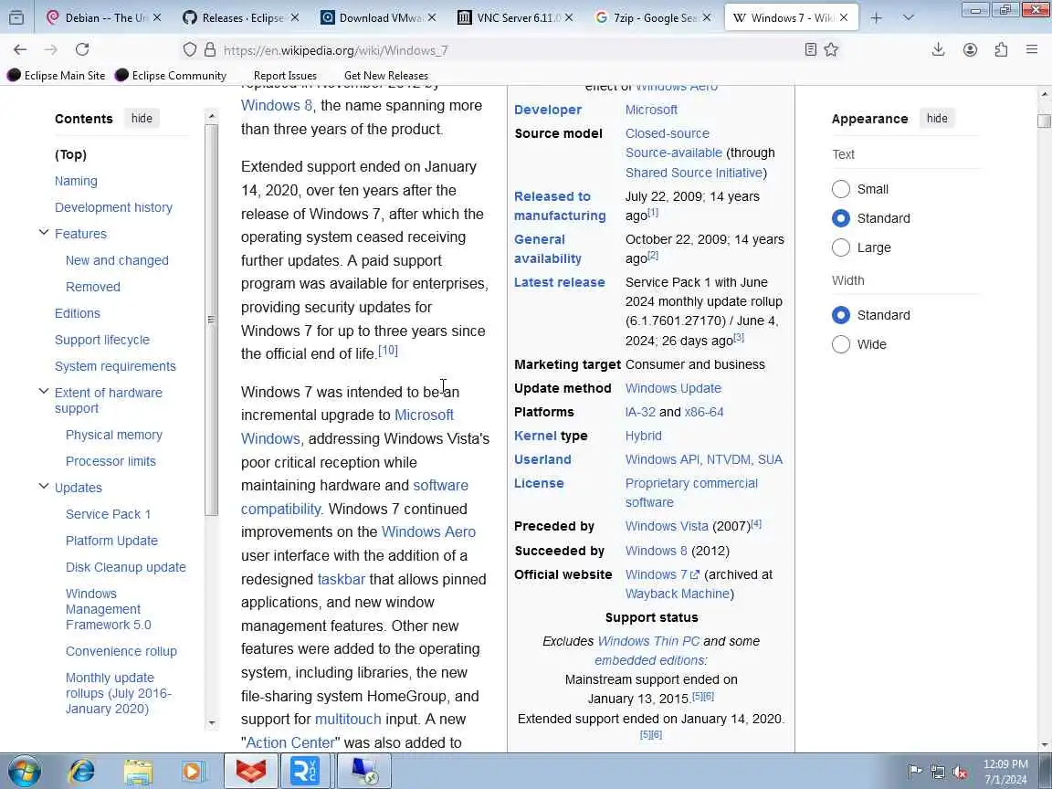Open the extensions puzzle icon
Screen dimensions: 1052x789
[1001, 49]
